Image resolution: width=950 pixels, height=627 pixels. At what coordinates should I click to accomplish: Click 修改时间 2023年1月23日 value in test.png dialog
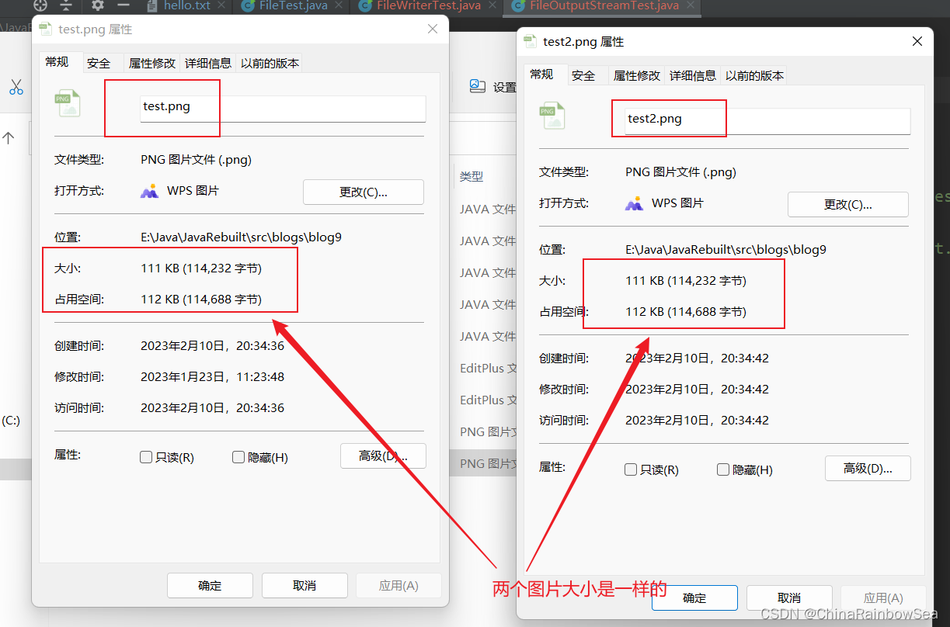pyautogui.click(x=212, y=377)
